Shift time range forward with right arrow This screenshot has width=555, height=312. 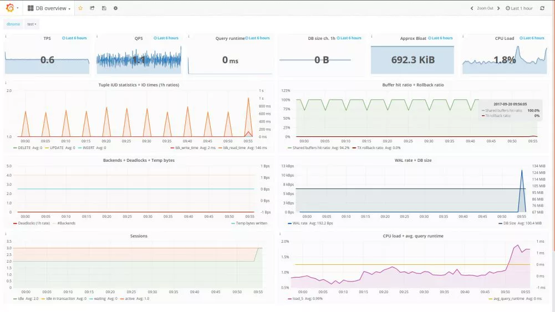498,8
